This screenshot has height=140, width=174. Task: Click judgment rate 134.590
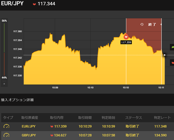pos(161,135)
